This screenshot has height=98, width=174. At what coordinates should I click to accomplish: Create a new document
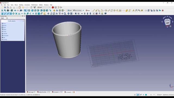(x=2, y=7)
